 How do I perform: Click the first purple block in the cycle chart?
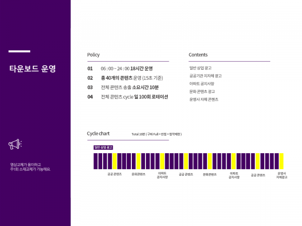96,161
